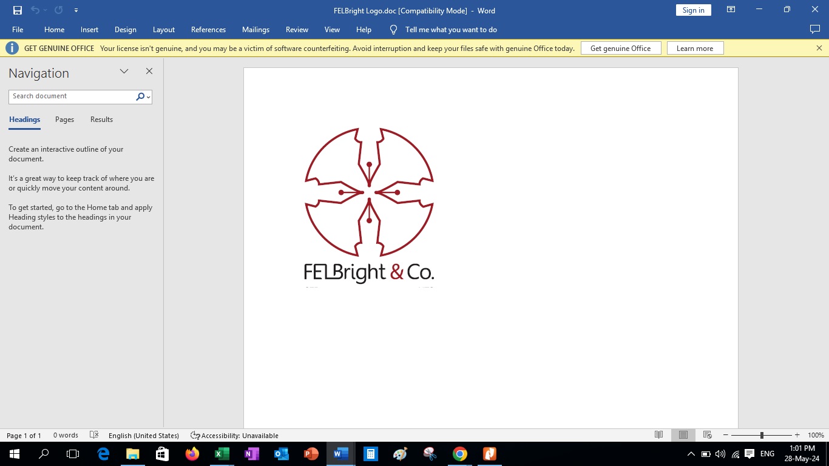Click 'Page 1 of 1' in status bar
The width and height of the screenshot is (829, 466).
tap(24, 436)
